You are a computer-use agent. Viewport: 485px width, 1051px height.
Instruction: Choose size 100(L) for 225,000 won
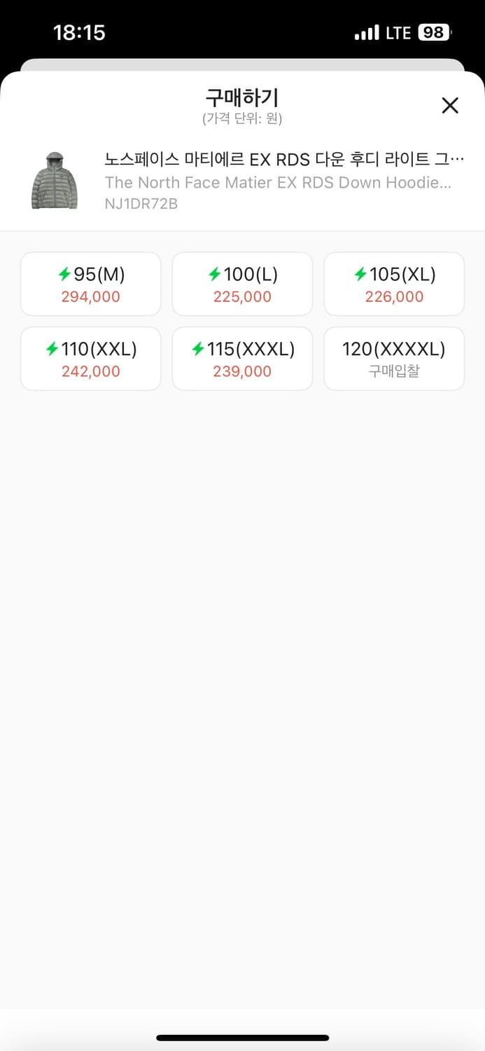click(242, 284)
